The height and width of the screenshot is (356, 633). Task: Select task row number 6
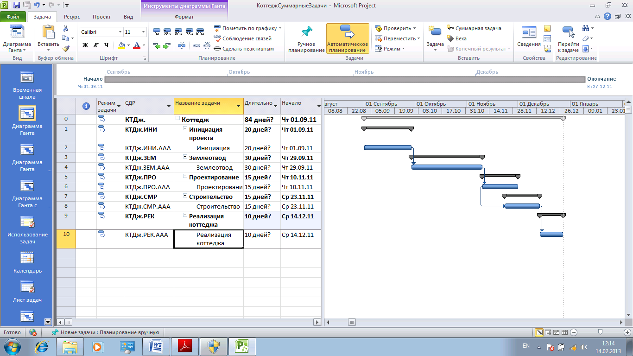(x=66, y=187)
